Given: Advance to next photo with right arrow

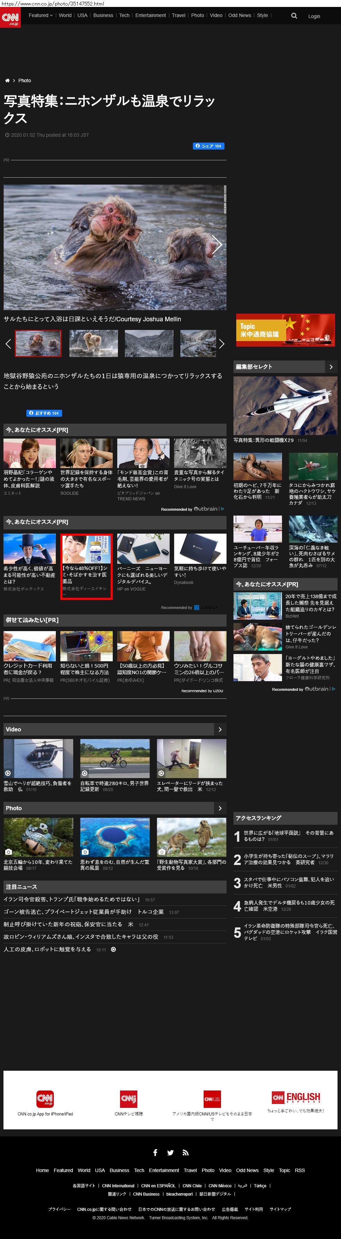Looking at the screenshot, I should pos(217,245).
